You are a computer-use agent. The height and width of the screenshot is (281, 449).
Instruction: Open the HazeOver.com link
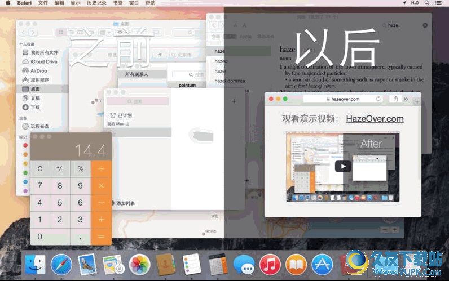click(x=375, y=119)
